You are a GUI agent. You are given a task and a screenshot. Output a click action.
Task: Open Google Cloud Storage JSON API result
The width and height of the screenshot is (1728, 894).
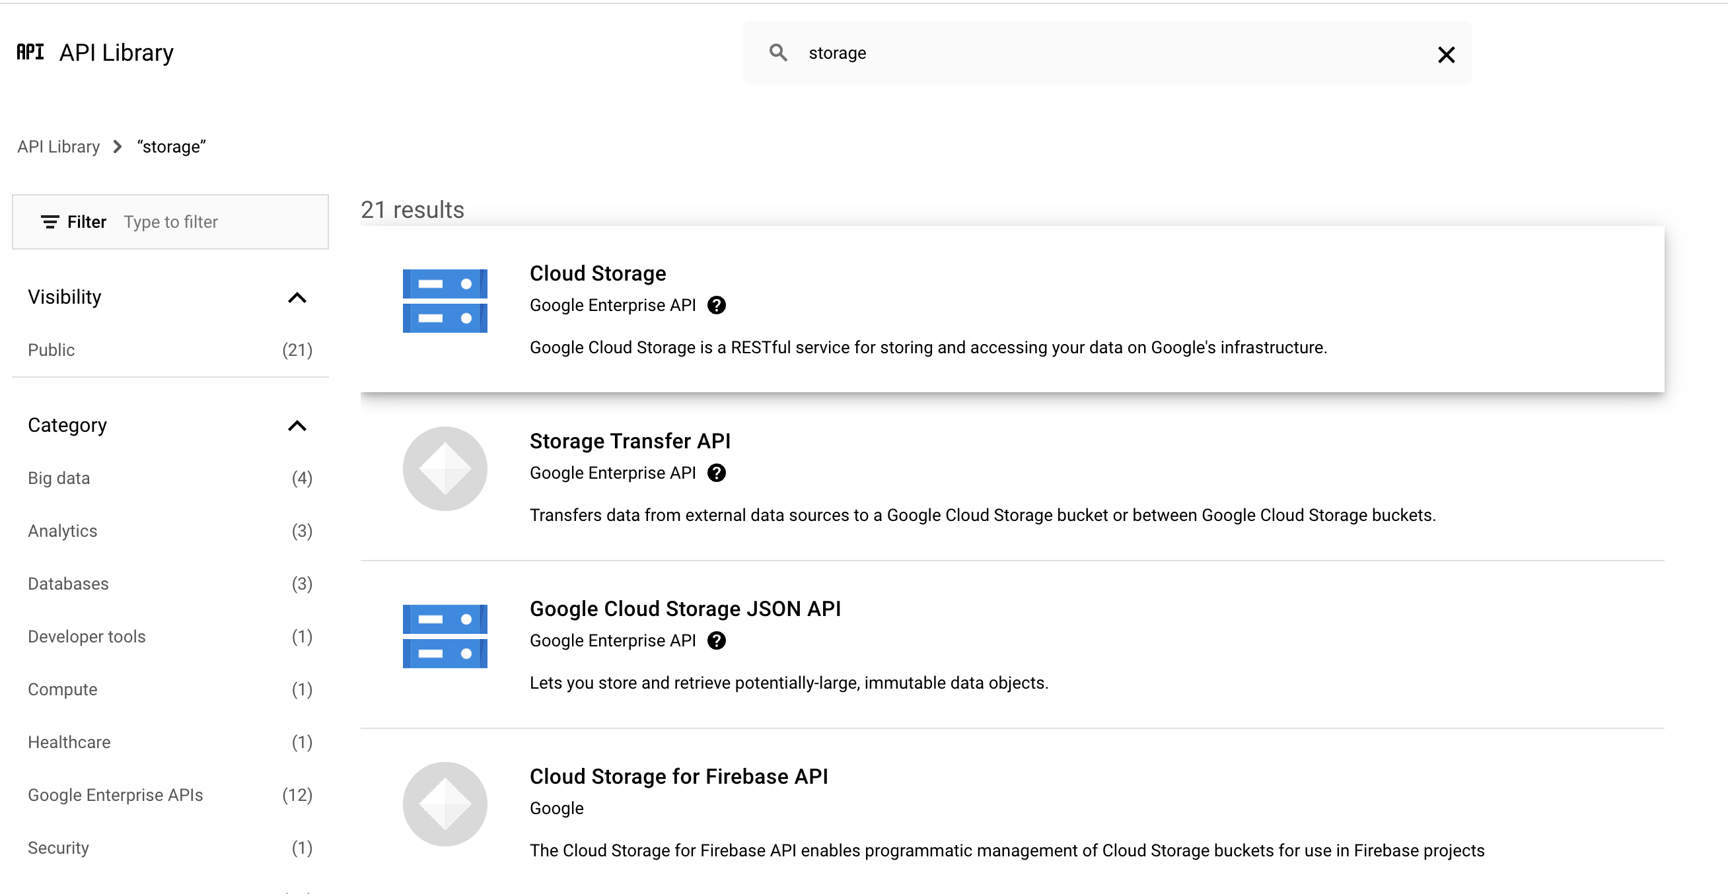pos(685,609)
